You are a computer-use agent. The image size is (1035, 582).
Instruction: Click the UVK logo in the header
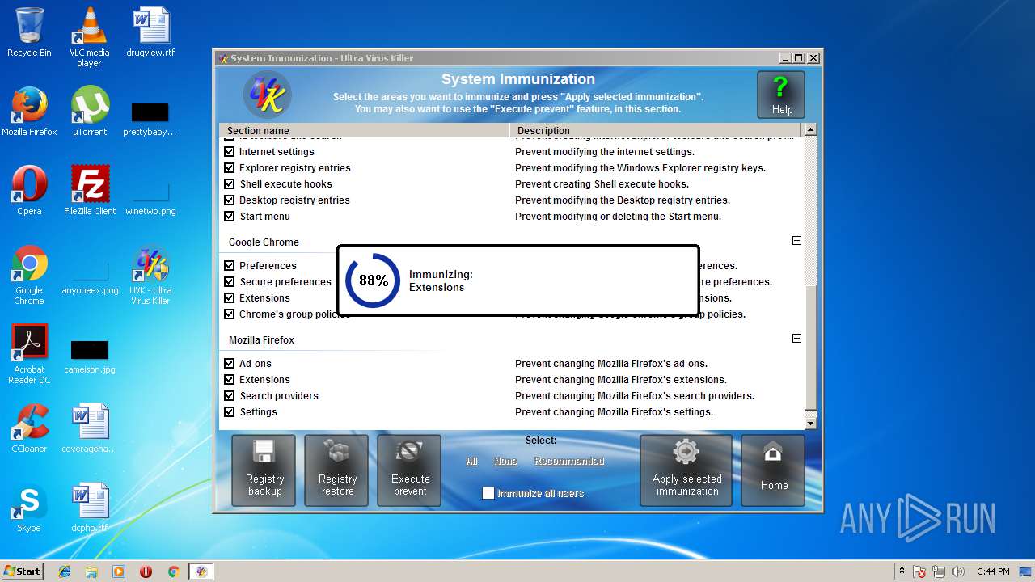267,96
